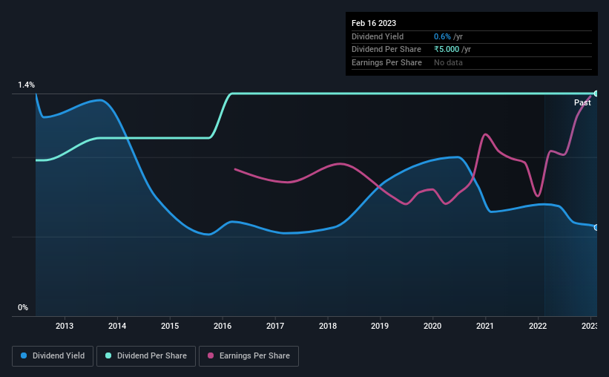
Task: Select the 2021 label on the time axis
Action: (485, 326)
